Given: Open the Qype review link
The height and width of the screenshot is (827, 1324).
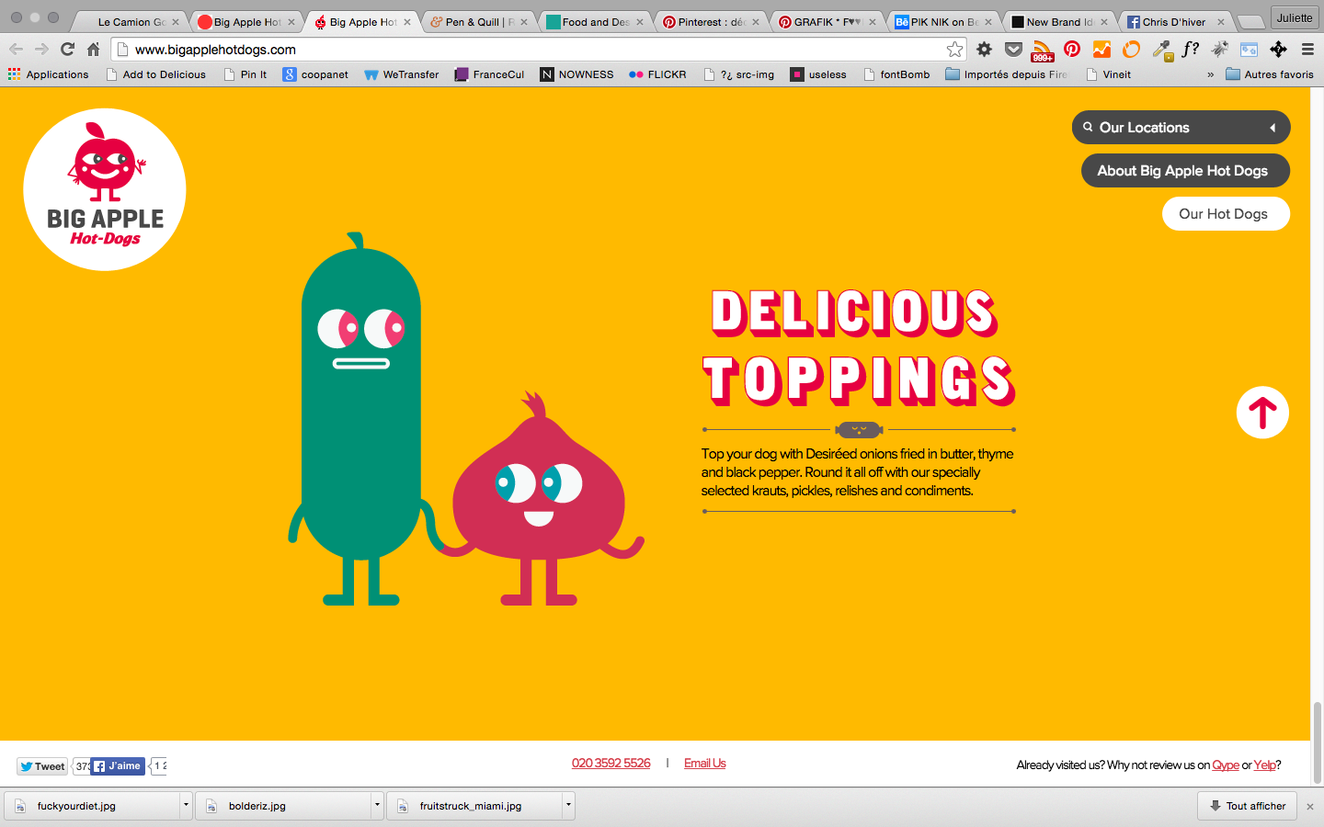Looking at the screenshot, I should (1225, 765).
